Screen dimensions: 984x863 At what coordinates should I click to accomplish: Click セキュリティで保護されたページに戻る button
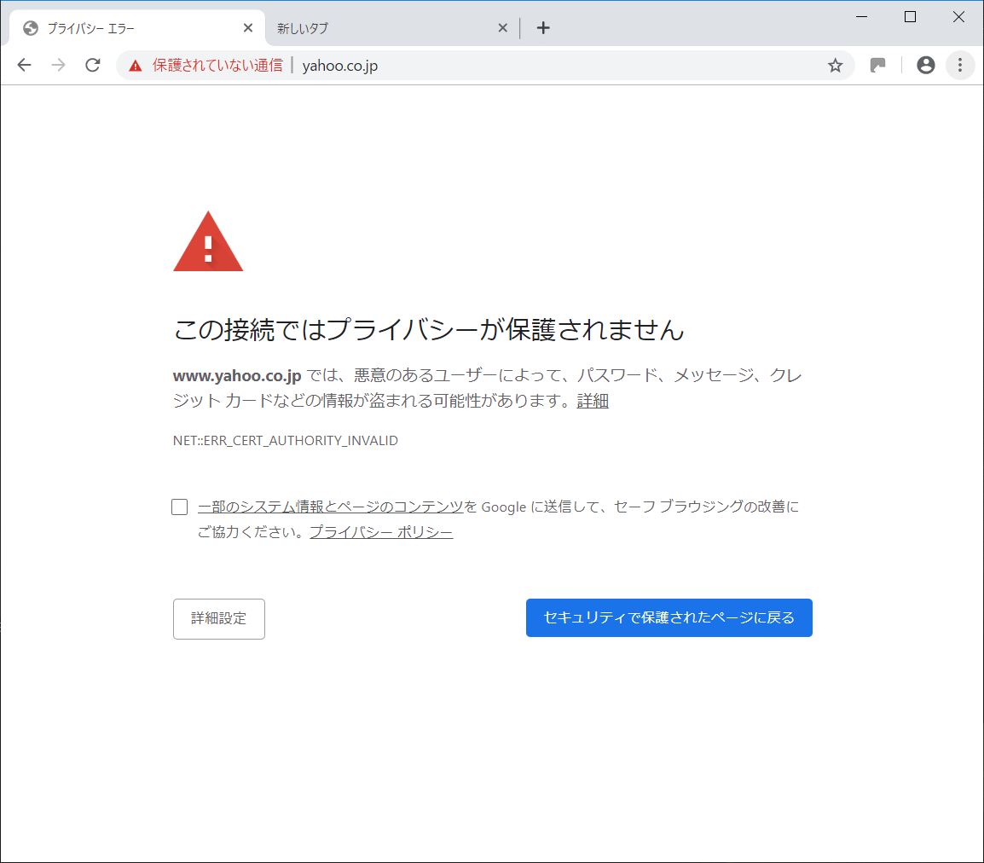click(x=669, y=617)
